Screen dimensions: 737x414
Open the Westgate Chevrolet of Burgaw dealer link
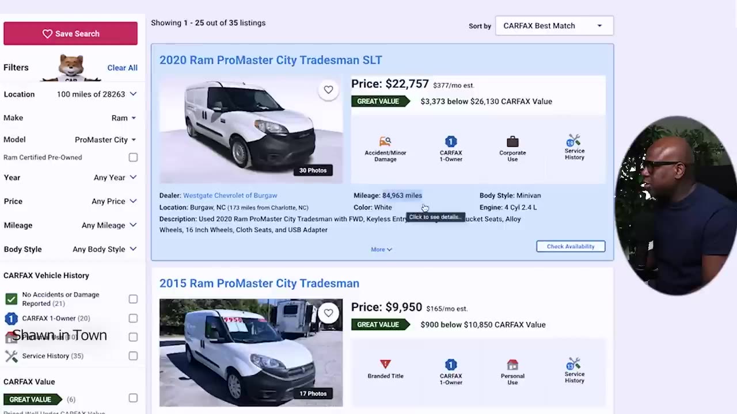point(230,195)
